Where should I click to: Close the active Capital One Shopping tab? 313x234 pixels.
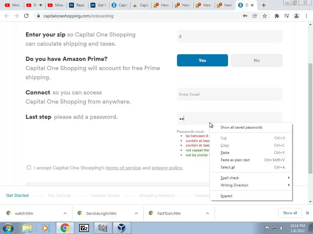(x=252, y=5)
